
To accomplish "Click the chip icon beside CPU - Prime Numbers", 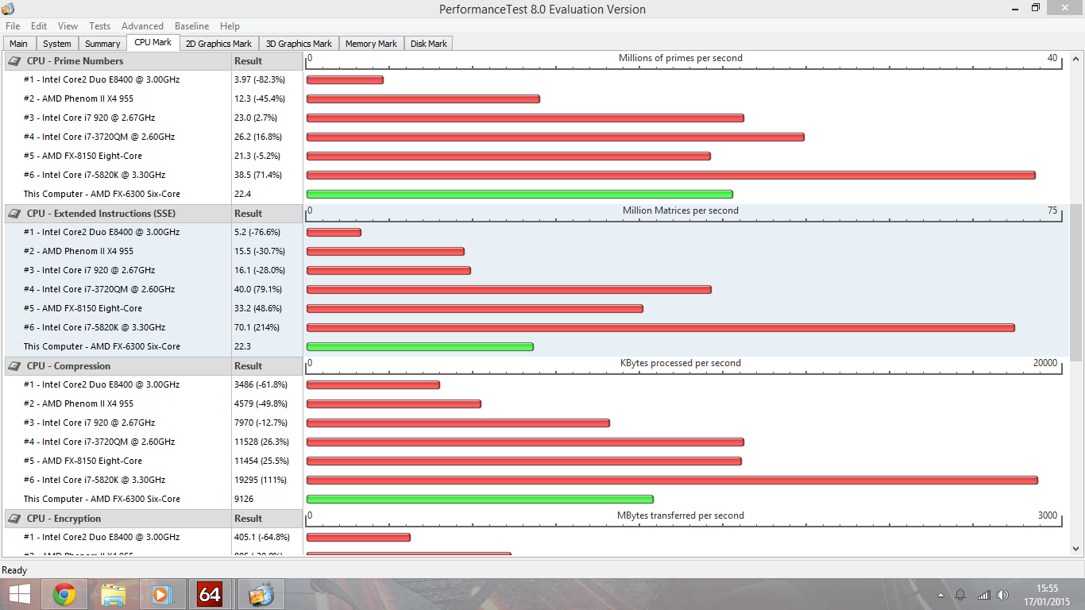I will click(14, 60).
